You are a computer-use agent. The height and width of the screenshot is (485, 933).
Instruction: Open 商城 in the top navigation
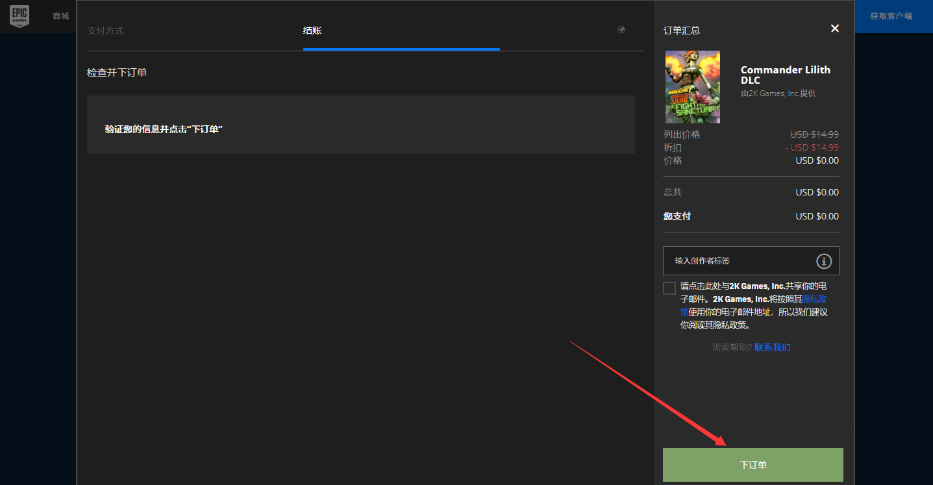point(61,16)
